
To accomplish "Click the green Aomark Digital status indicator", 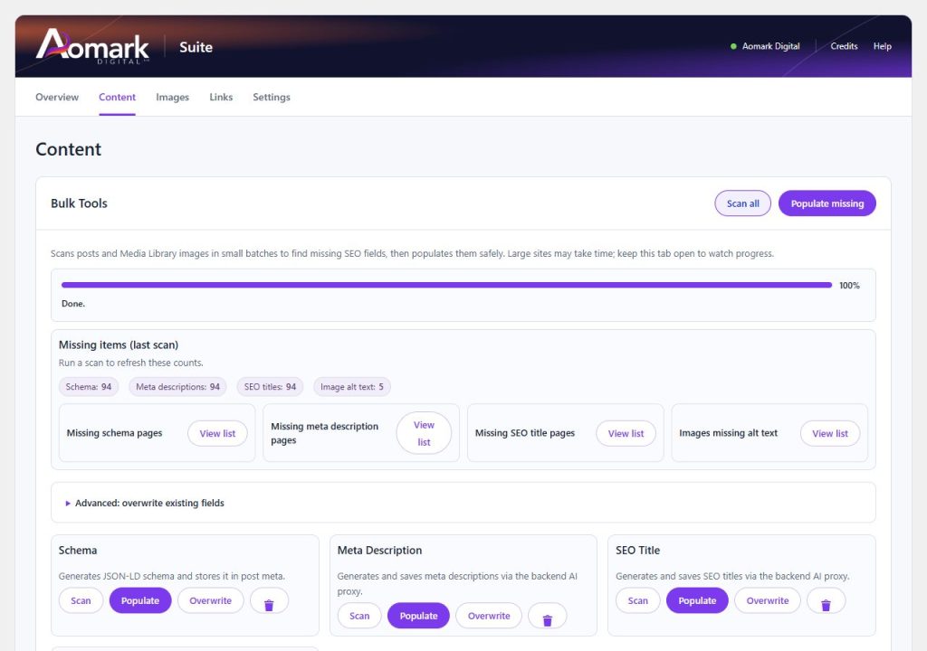I will (x=733, y=46).
